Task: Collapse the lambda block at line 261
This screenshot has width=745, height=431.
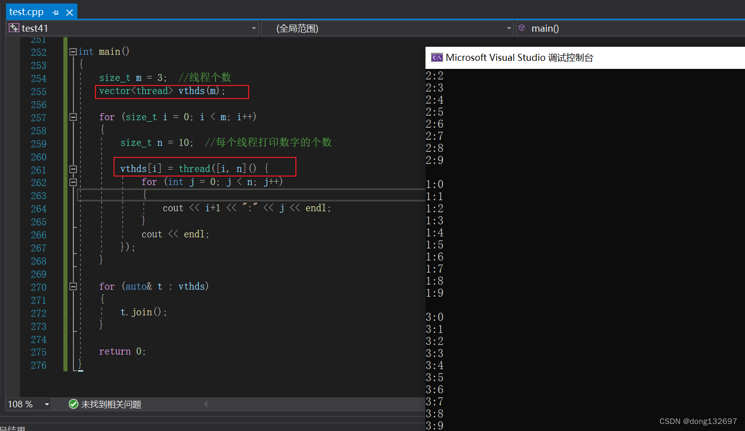Action: point(73,169)
